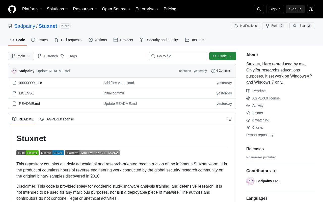Expand the Enterprise menu
This screenshot has height=202, width=323.
coord(147,9)
